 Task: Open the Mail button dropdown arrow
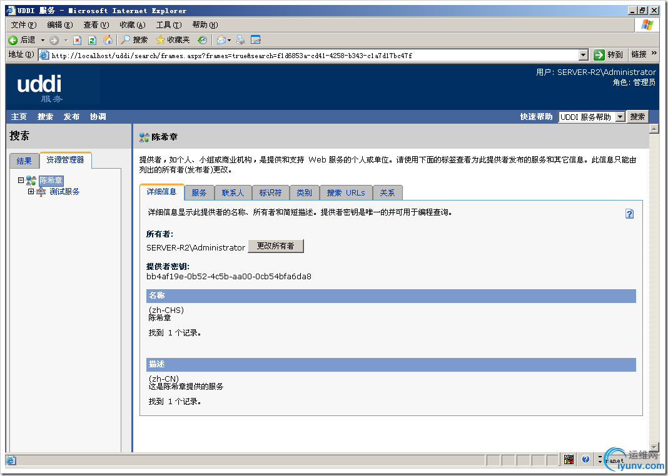coord(229,41)
